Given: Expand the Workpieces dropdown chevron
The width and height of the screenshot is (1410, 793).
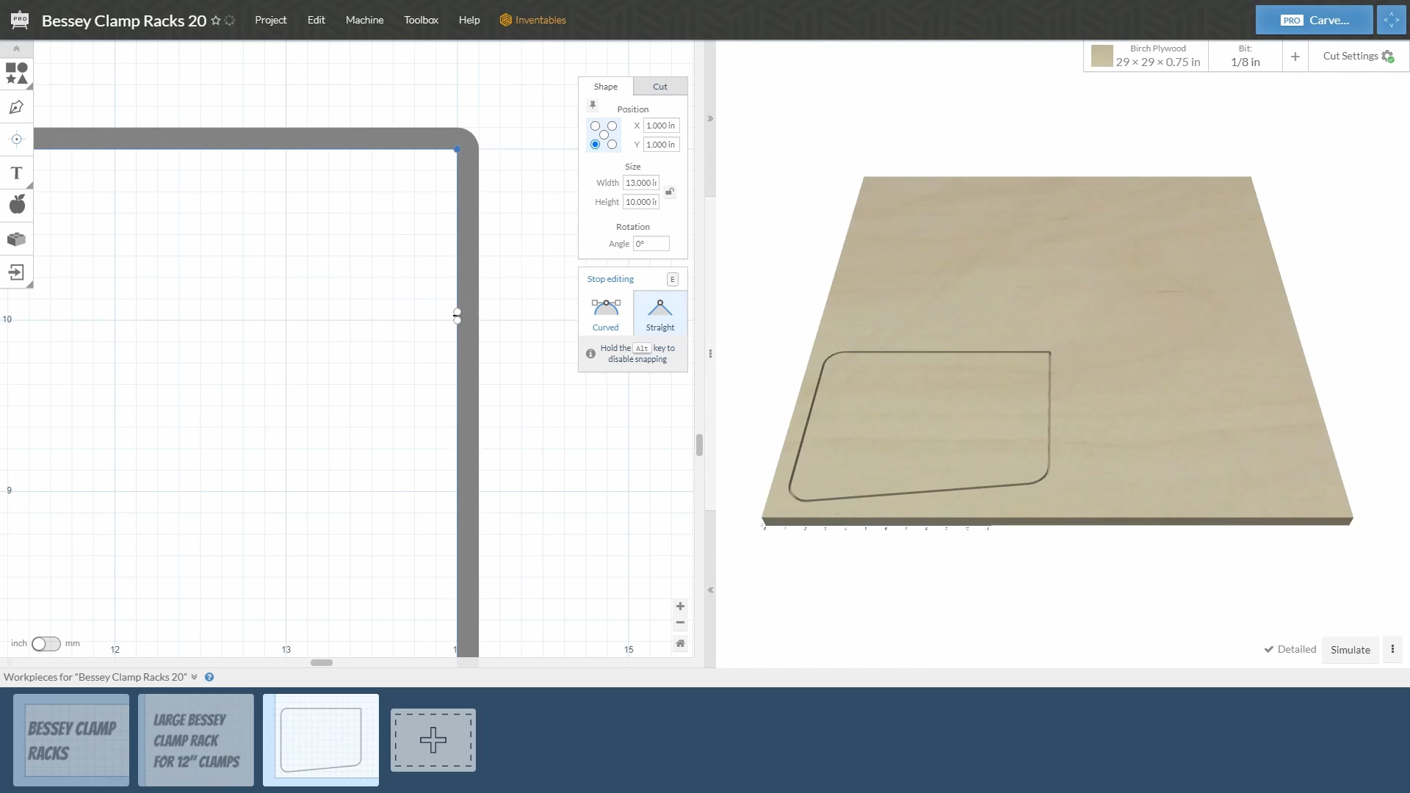Looking at the screenshot, I should (195, 677).
